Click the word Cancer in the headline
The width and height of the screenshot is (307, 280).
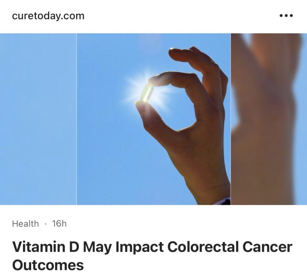point(267,247)
